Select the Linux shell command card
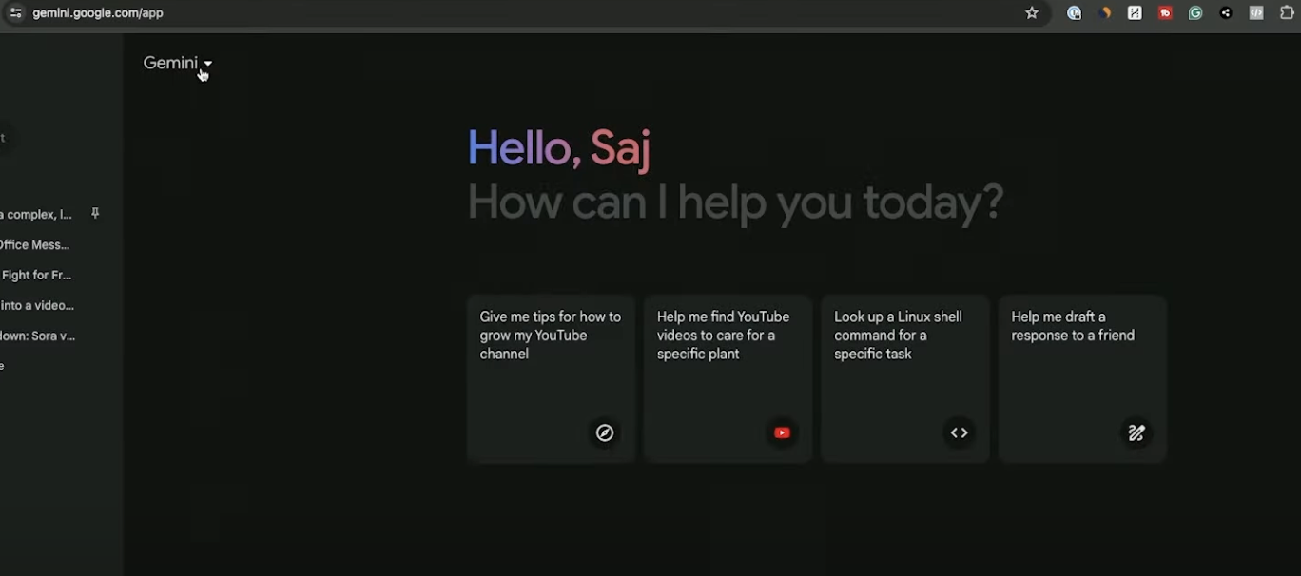The image size is (1301, 576). (x=905, y=378)
